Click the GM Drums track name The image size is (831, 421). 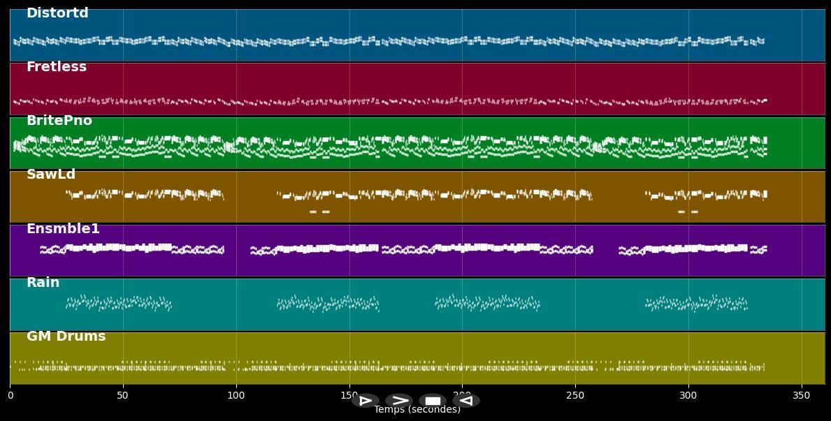[x=66, y=337]
